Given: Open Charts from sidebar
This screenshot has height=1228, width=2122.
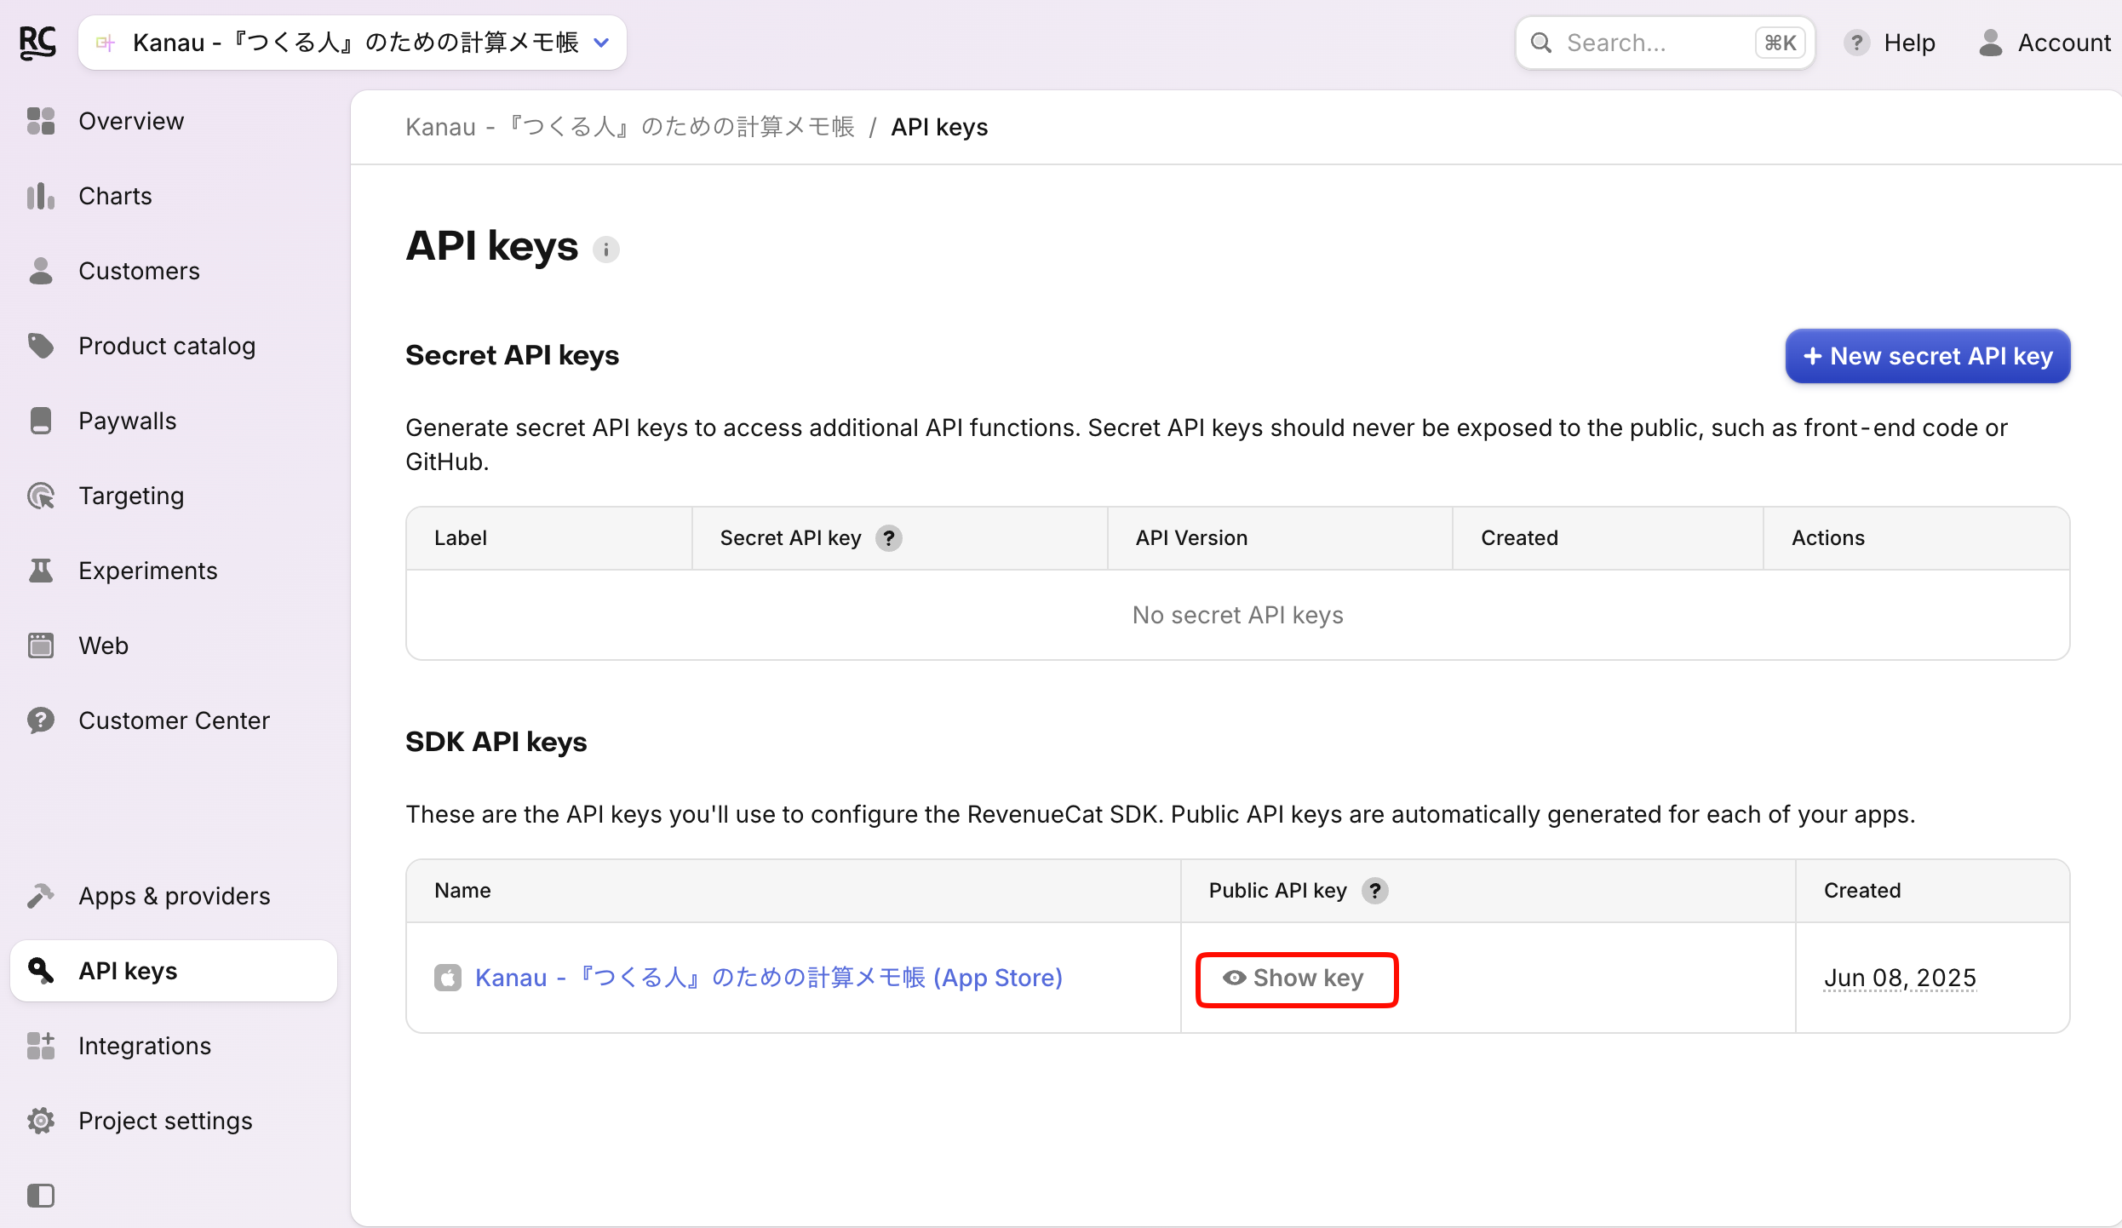Looking at the screenshot, I should [115, 196].
